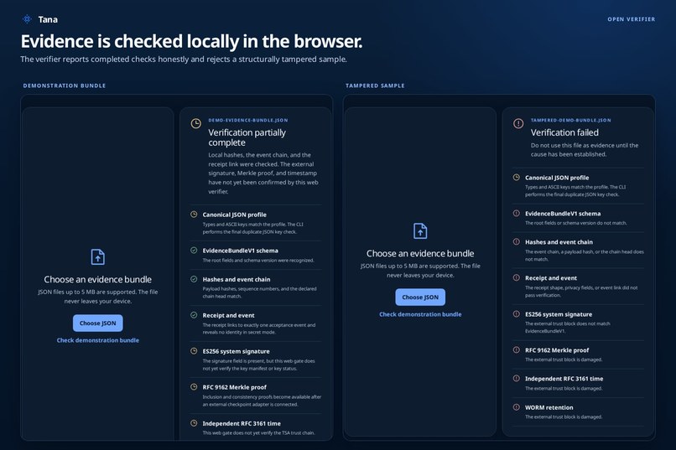Click Hashes and event chain title in tampered results

pos(559,242)
